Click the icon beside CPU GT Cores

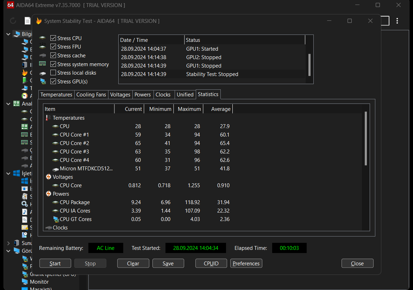coord(56,219)
